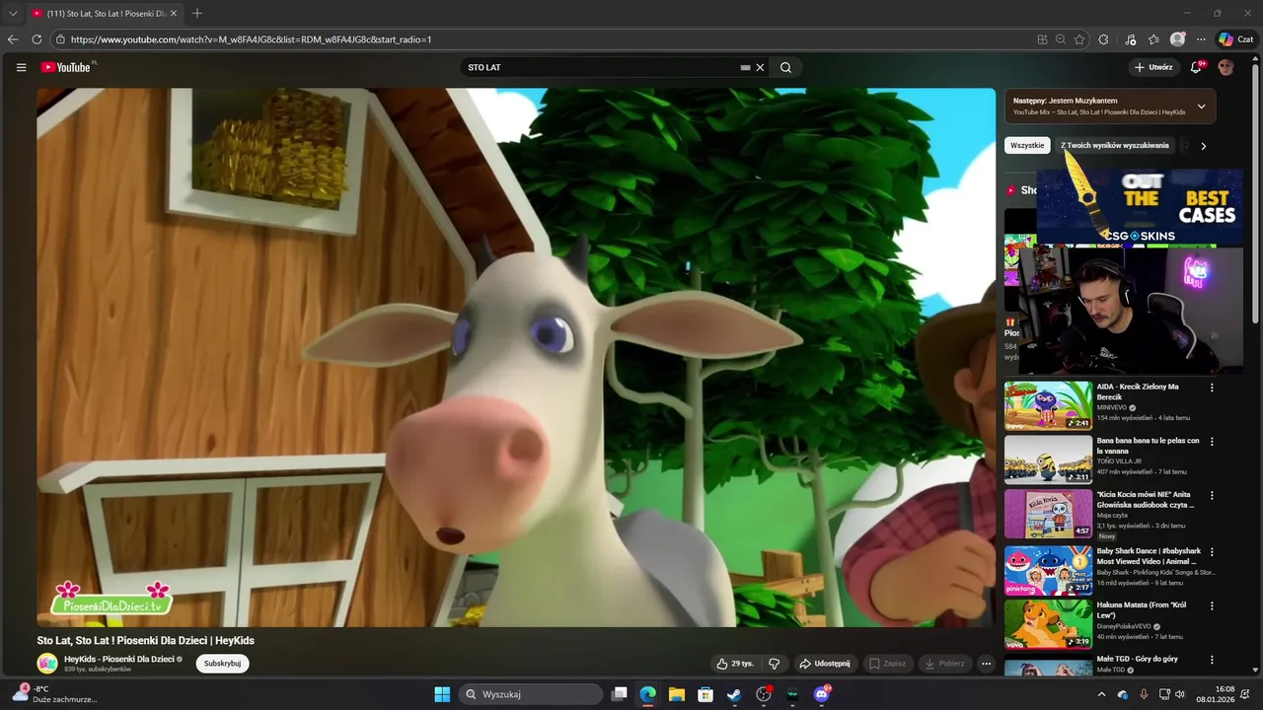Open options for AIDA Krecik Zielony video
This screenshot has height=710, width=1263.
point(1212,388)
